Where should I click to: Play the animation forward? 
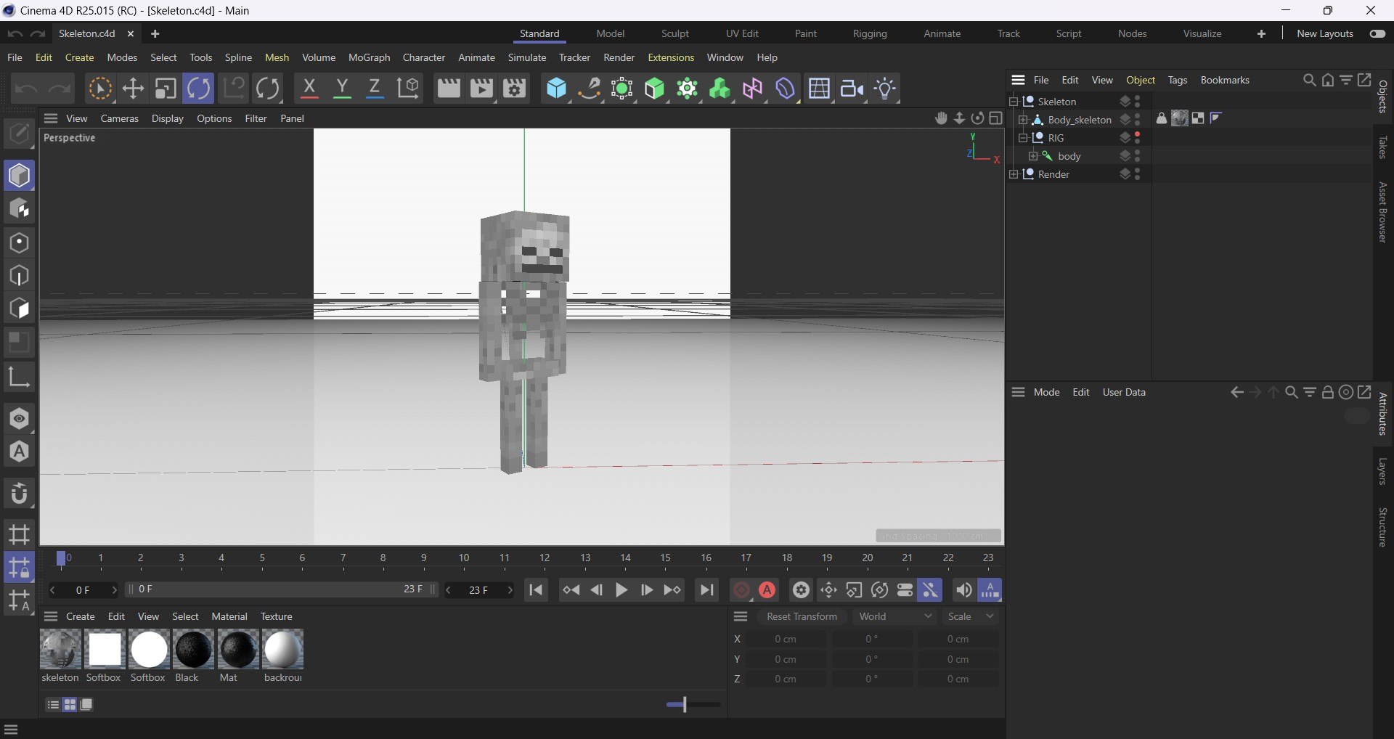pos(621,590)
